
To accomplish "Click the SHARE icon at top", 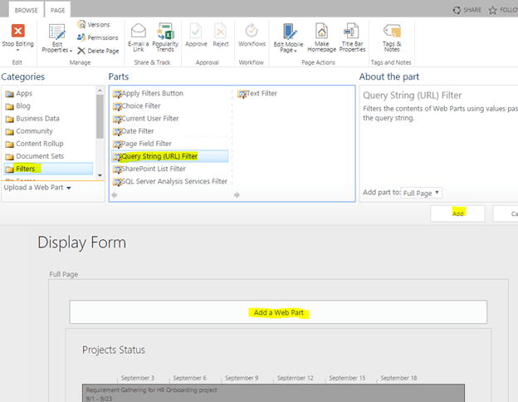I will click(x=457, y=10).
